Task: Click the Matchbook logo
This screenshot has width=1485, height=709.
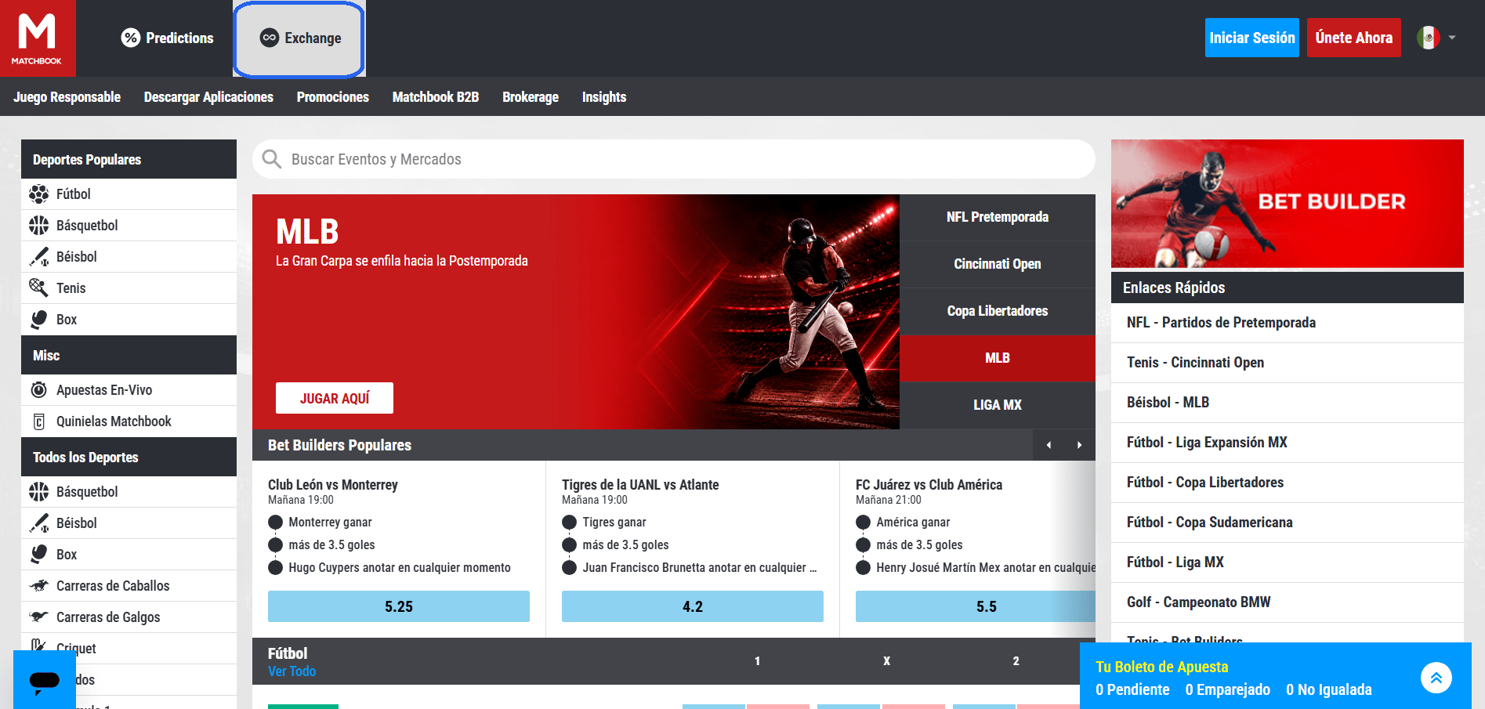Action: [x=38, y=38]
